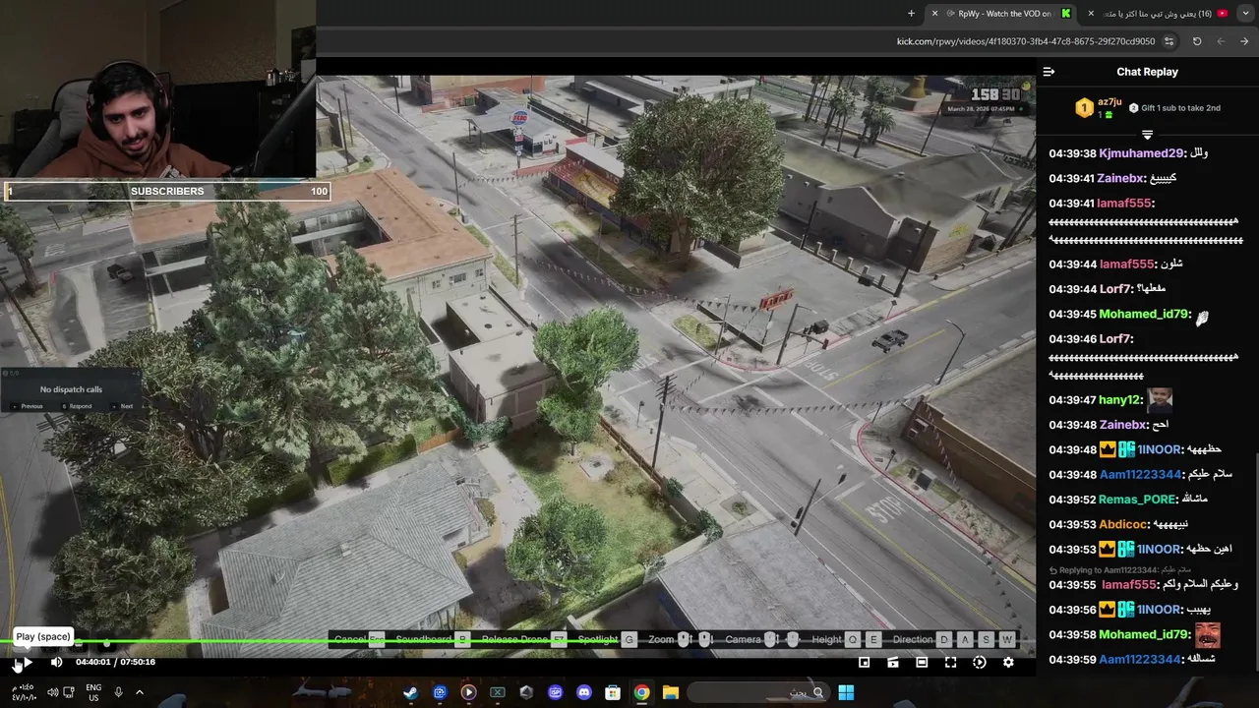Switch input language ENG US
Image resolution: width=1259 pixels, height=708 pixels.
click(x=93, y=692)
